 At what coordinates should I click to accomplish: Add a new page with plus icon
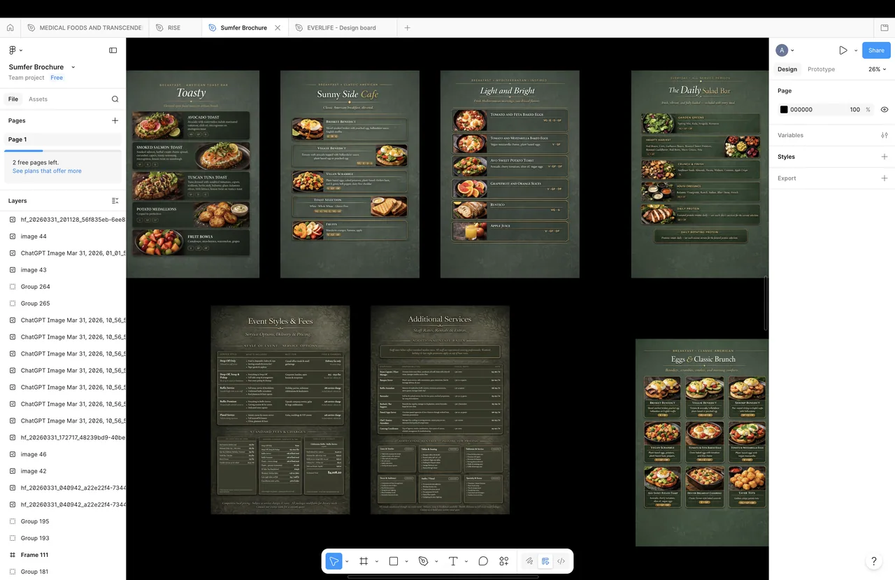click(115, 120)
